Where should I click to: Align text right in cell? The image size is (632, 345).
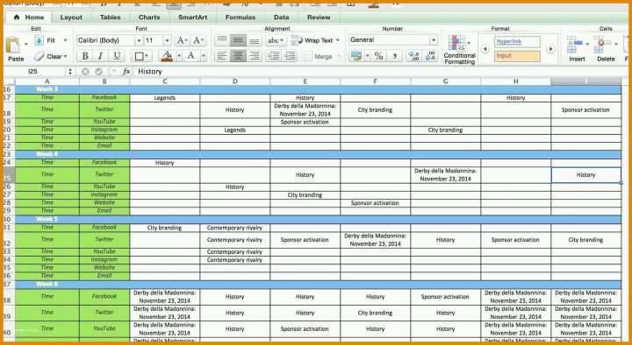(x=255, y=56)
